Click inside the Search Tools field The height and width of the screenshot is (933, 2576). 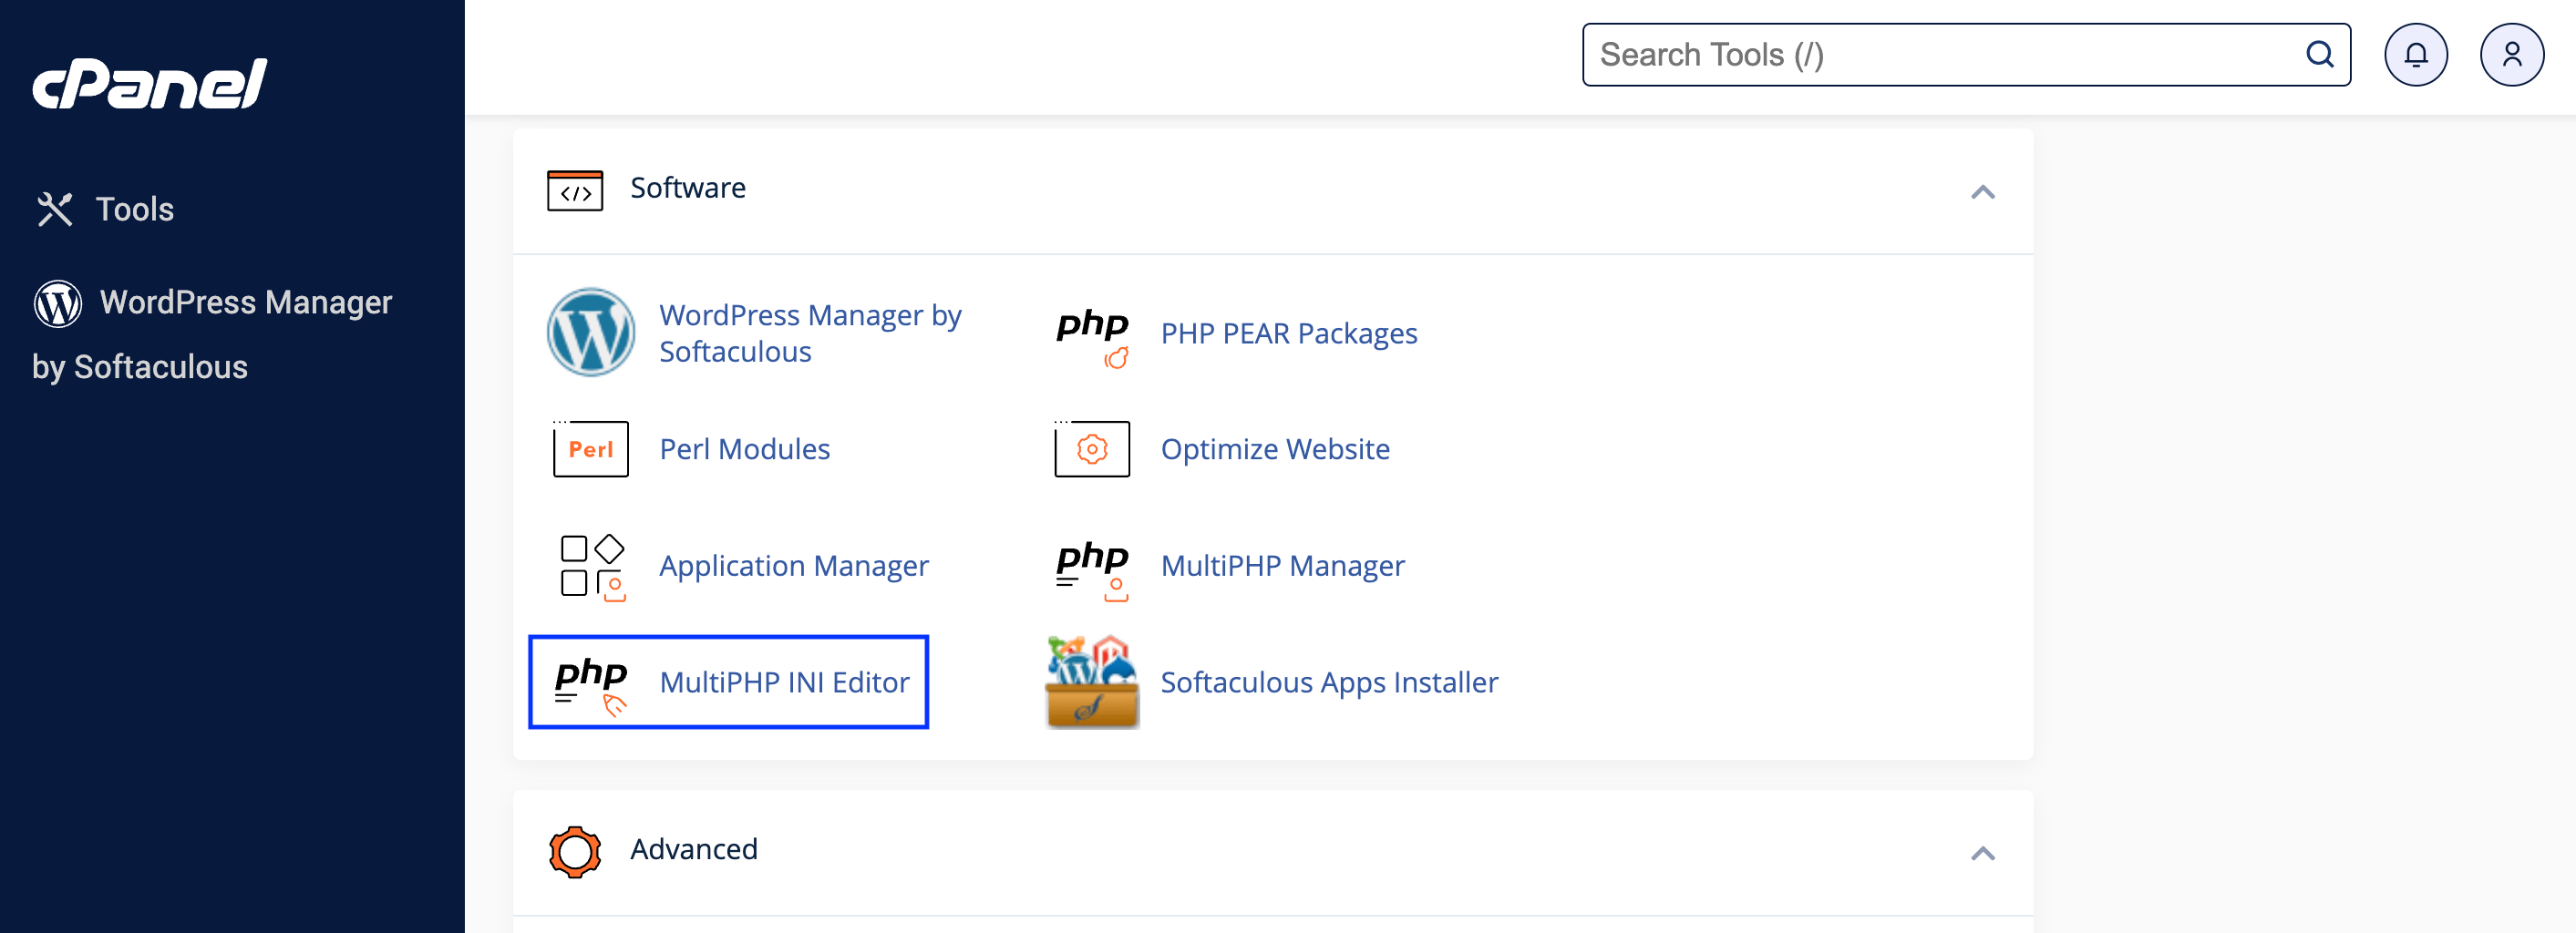coord(1900,54)
